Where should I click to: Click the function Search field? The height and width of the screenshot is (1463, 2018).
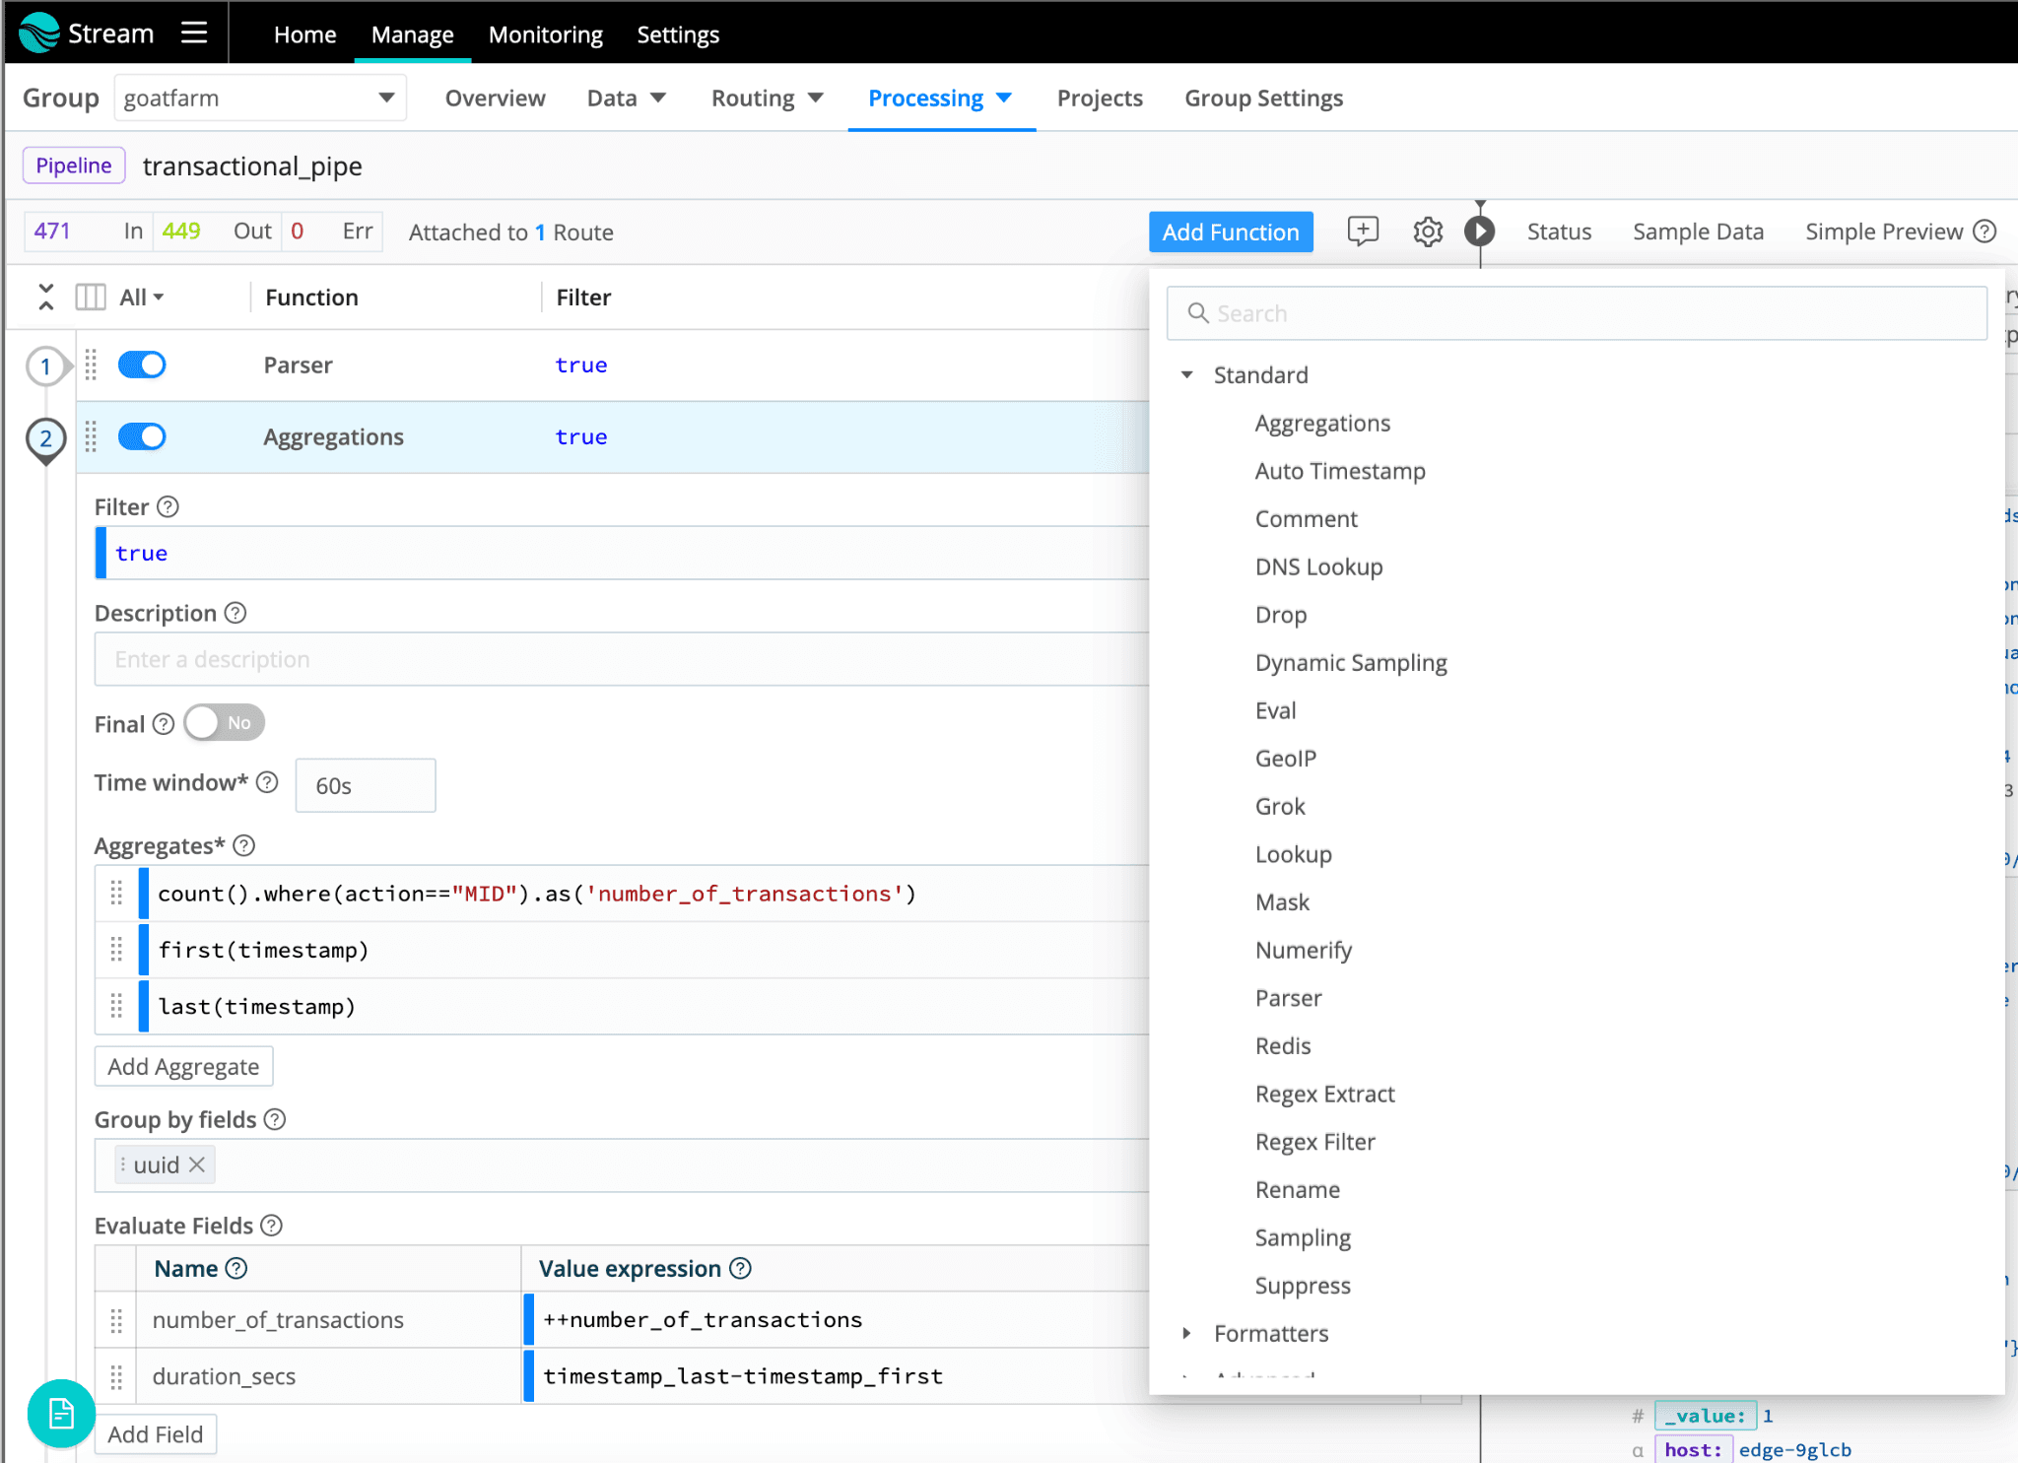point(1577,313)
